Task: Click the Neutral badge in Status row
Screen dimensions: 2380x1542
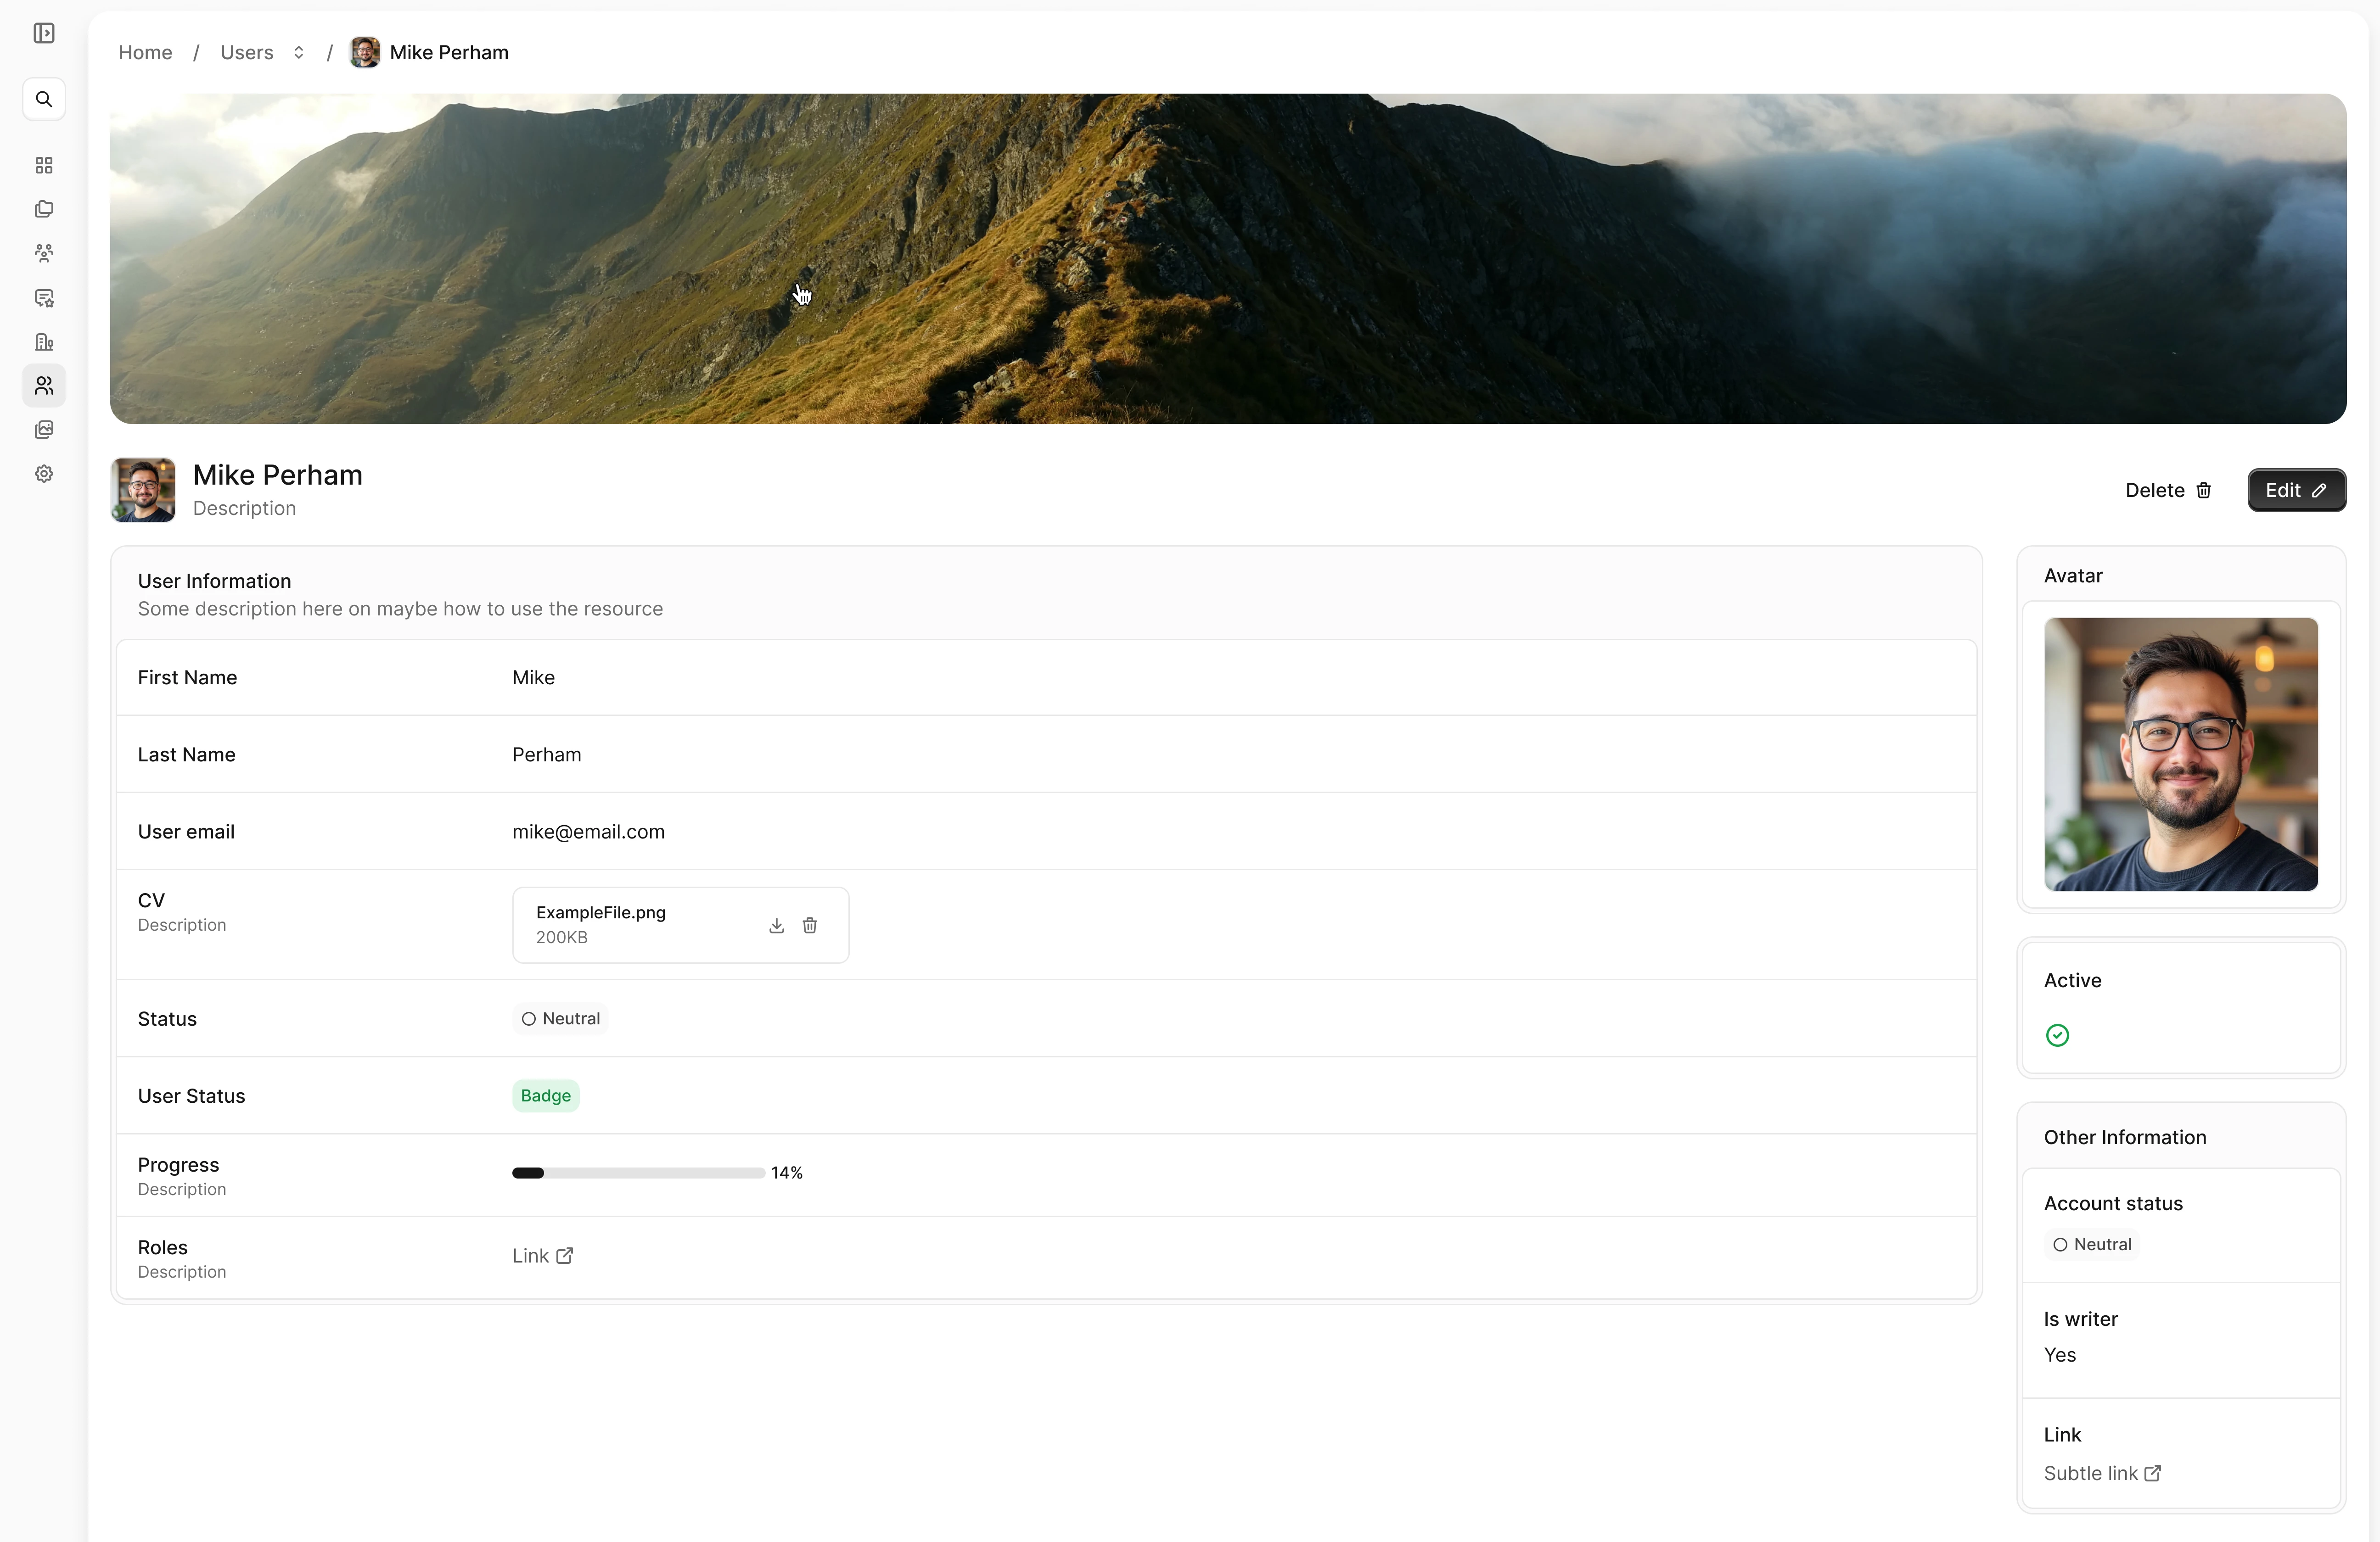Action: click(560, 1018)
